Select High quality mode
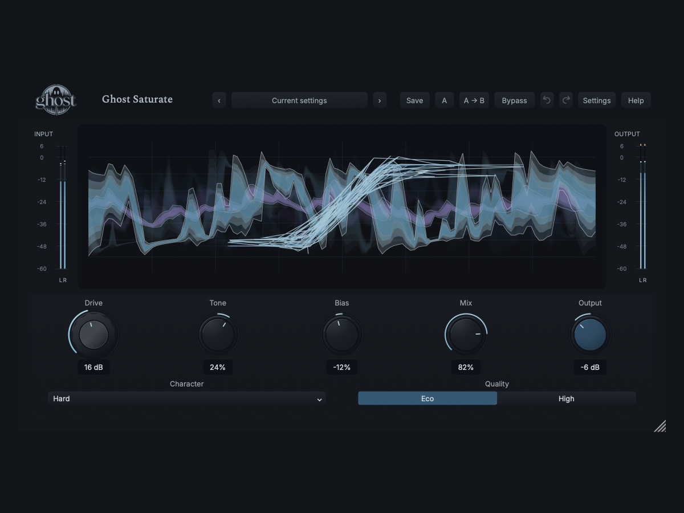 567,398
